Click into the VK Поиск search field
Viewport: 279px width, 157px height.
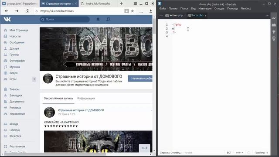[x=65, y=19]
